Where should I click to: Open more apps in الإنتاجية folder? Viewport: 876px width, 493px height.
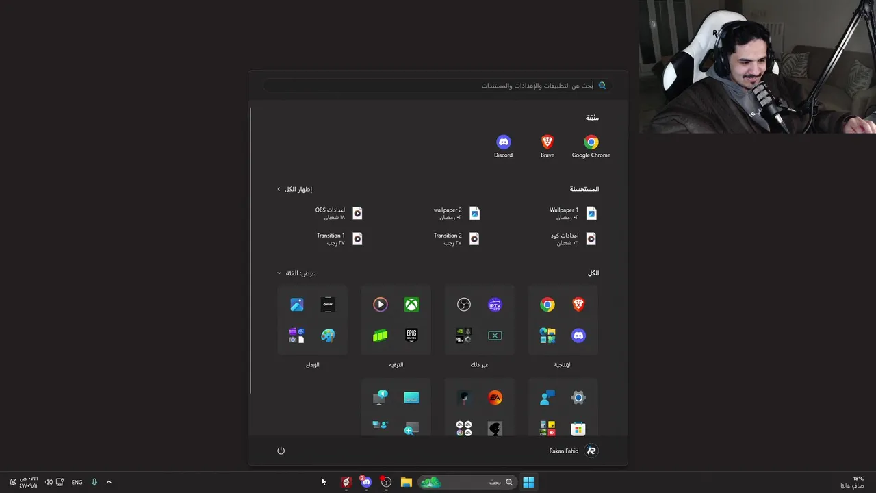[547, 336]
